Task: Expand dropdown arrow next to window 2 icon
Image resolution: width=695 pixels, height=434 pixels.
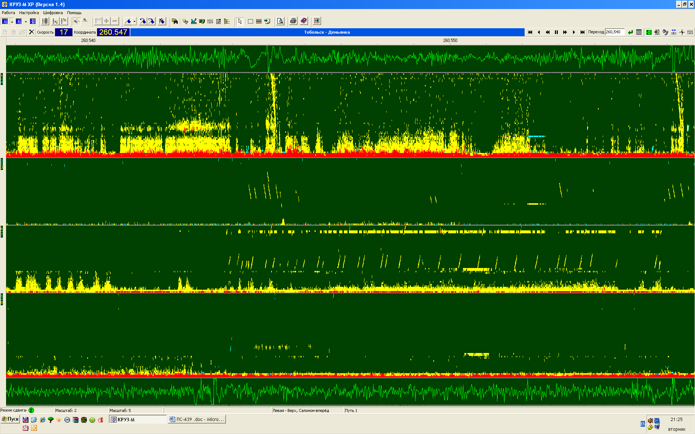Action: pyautogui.click(x=26, y=22)
